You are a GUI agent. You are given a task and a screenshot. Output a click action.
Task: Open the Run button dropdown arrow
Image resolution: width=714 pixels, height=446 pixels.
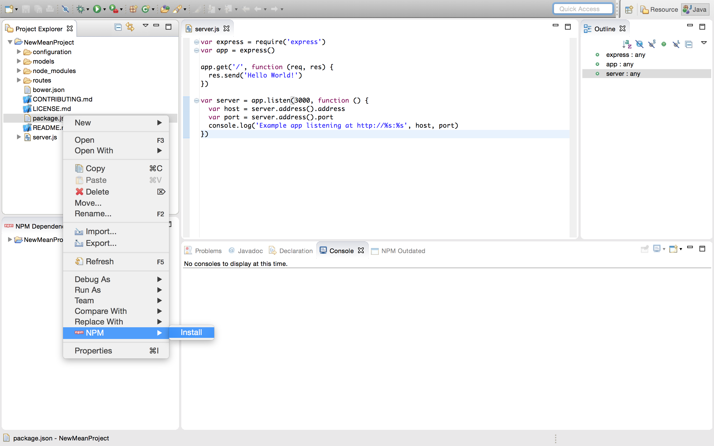coord(104,9)
